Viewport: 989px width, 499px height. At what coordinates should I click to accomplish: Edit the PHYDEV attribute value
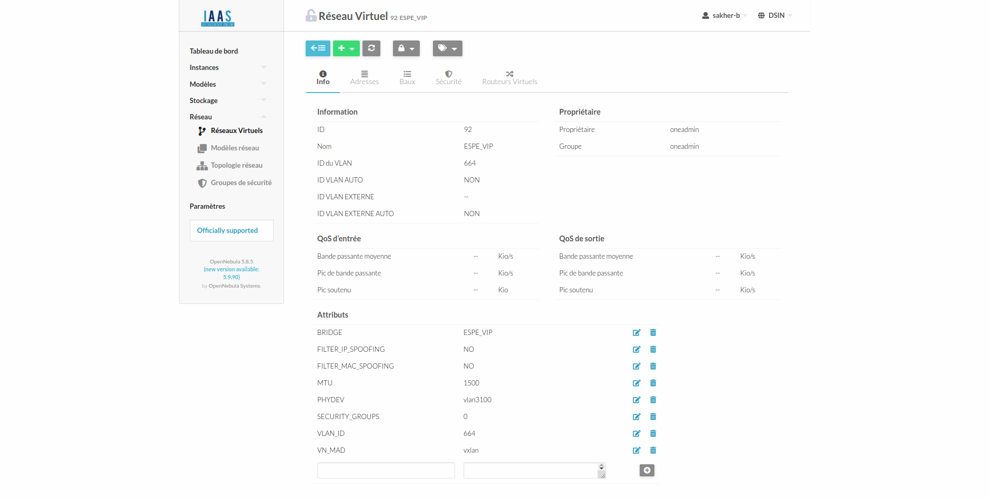point(637,400)
